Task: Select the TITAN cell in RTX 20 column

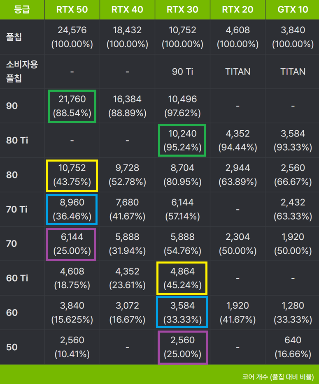Action: coord(238,72)
